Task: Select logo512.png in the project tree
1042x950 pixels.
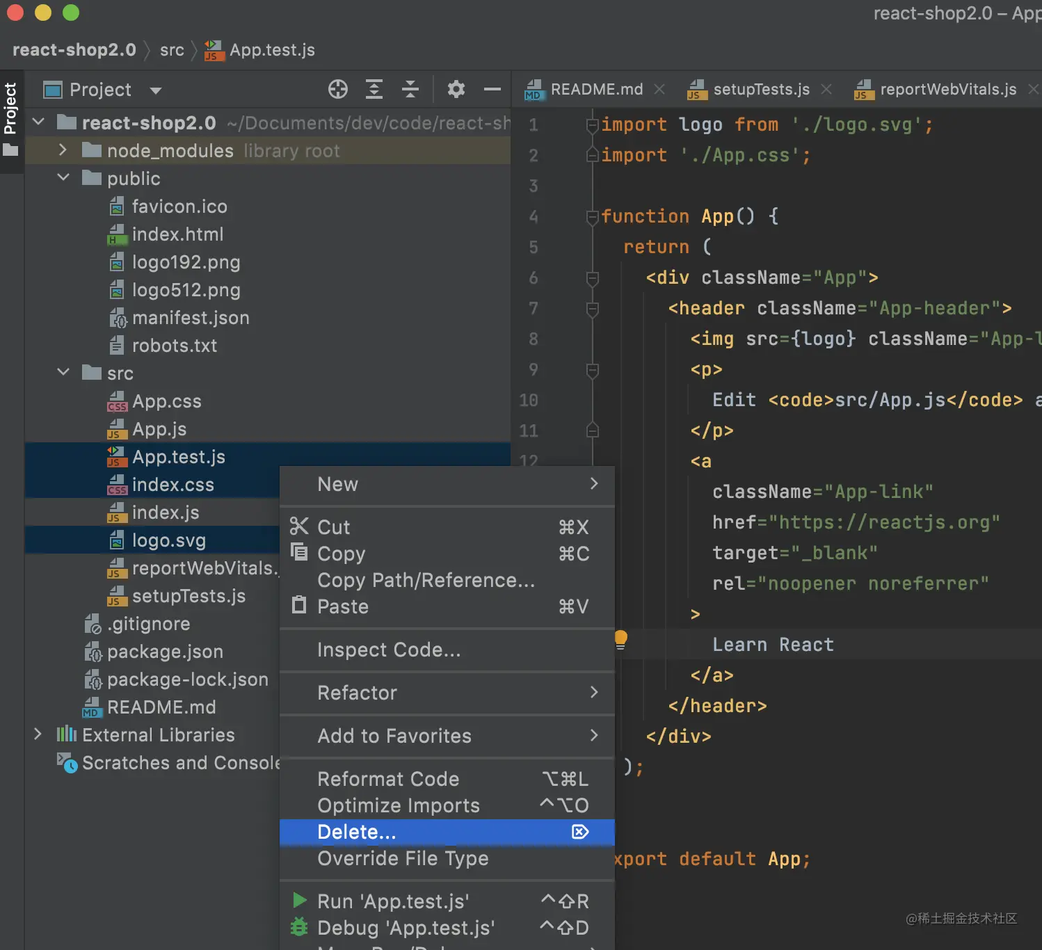Action: click(x=186, y=290)
